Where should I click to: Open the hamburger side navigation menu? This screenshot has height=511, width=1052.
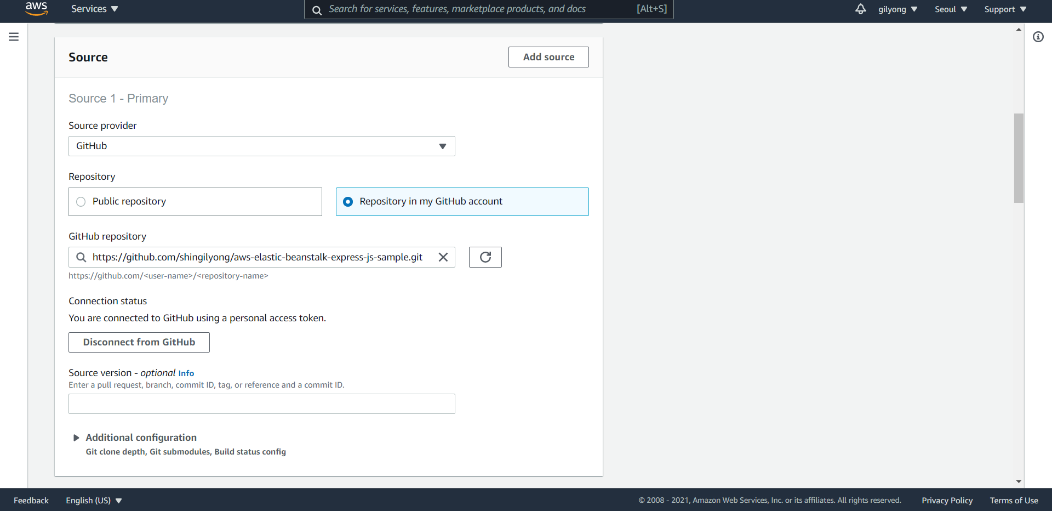(x=14, y=37)
